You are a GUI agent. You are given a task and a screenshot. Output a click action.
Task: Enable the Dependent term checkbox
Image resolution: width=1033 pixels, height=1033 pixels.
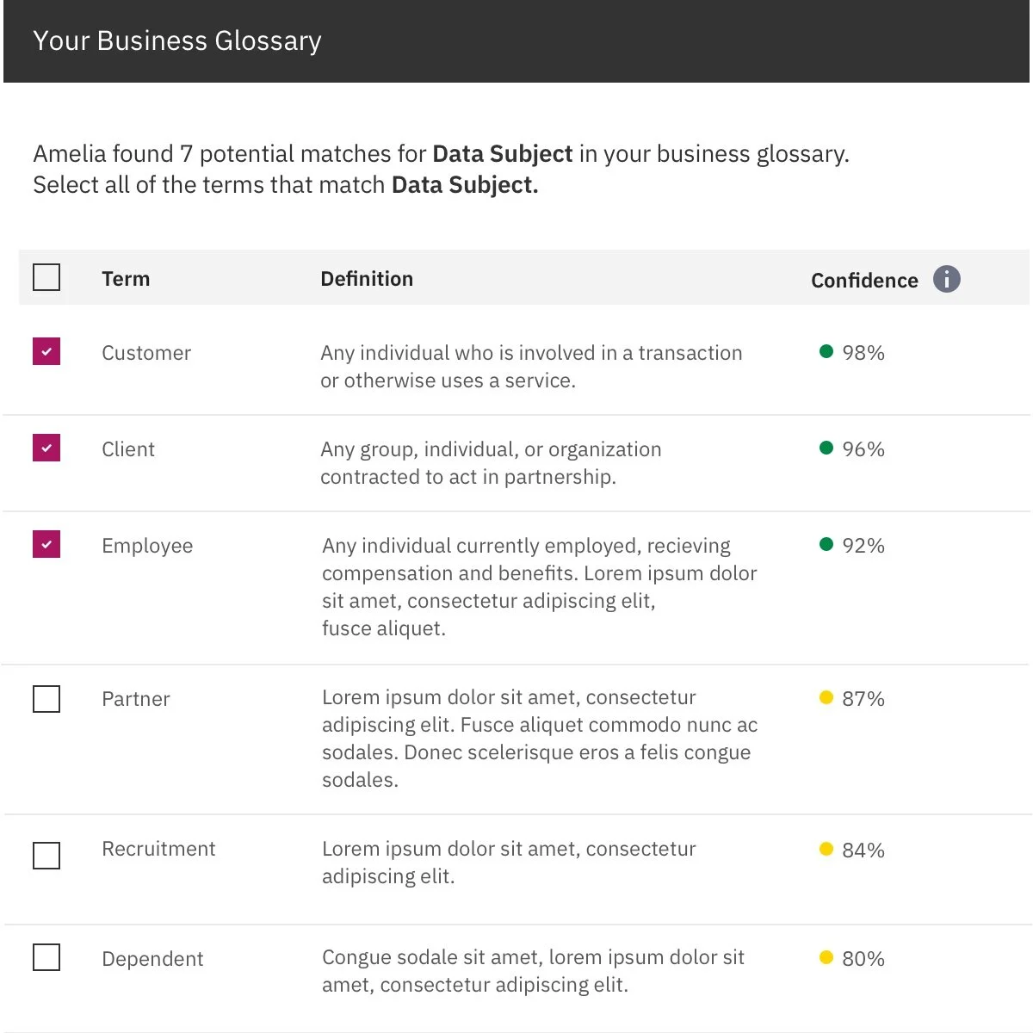tap(46, 957)
